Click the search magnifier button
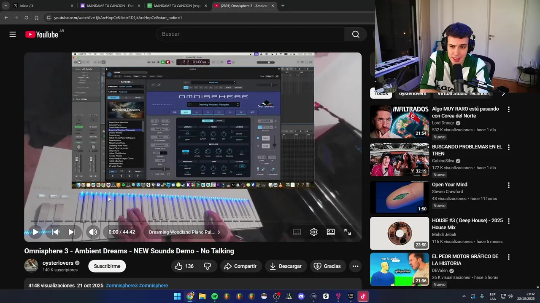The image size is (540, 303). [356, 34]
